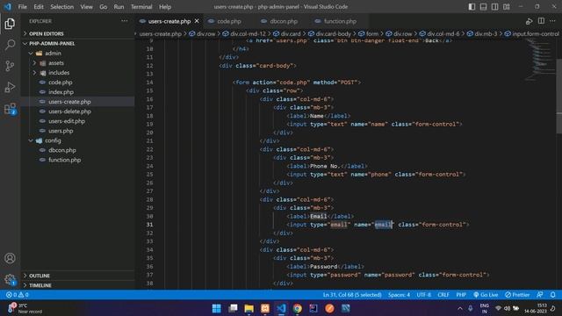Click UTF-8 encoding selector
Viewport: 562px width, 316px height.
point(423,295)
